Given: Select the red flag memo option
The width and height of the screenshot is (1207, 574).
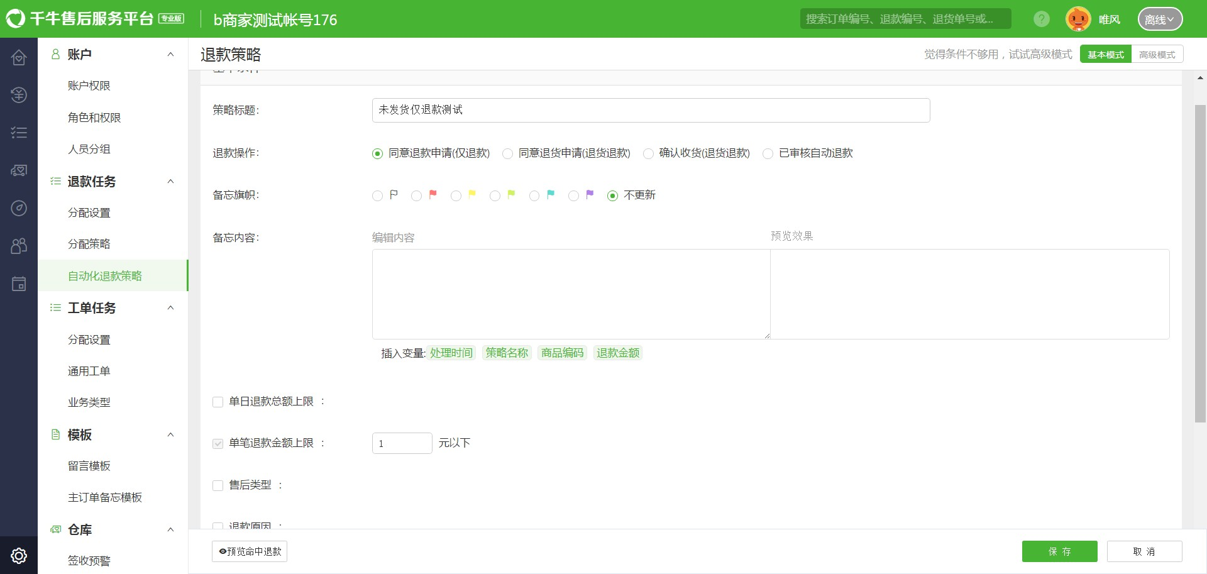Looking at the screenshot, I should 417,196.
